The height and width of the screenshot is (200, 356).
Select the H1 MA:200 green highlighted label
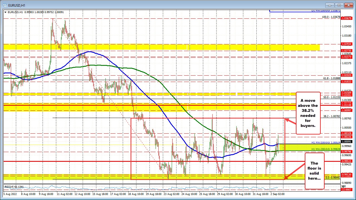pyautogui.click(x=326, y=149)
